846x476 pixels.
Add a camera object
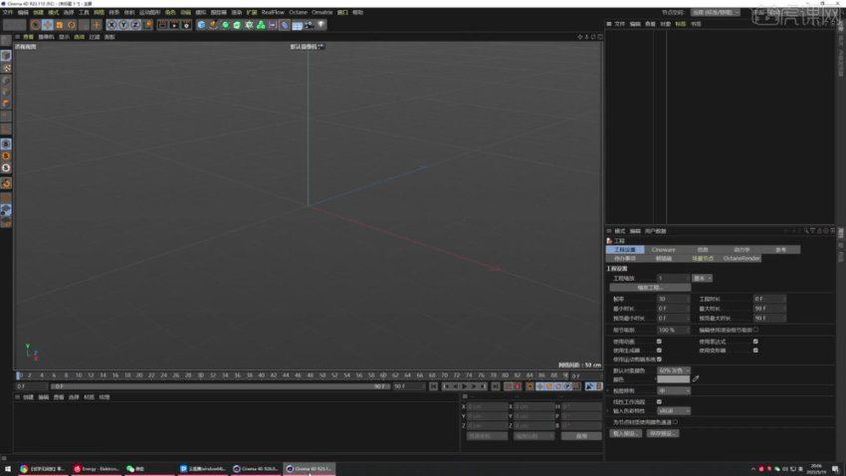309,25
